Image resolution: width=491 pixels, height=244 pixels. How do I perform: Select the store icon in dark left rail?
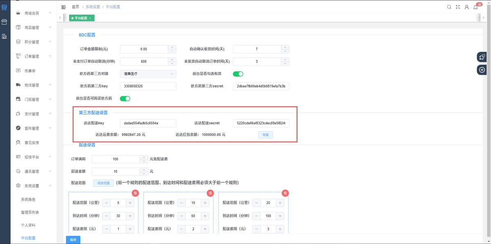(5, 22)
